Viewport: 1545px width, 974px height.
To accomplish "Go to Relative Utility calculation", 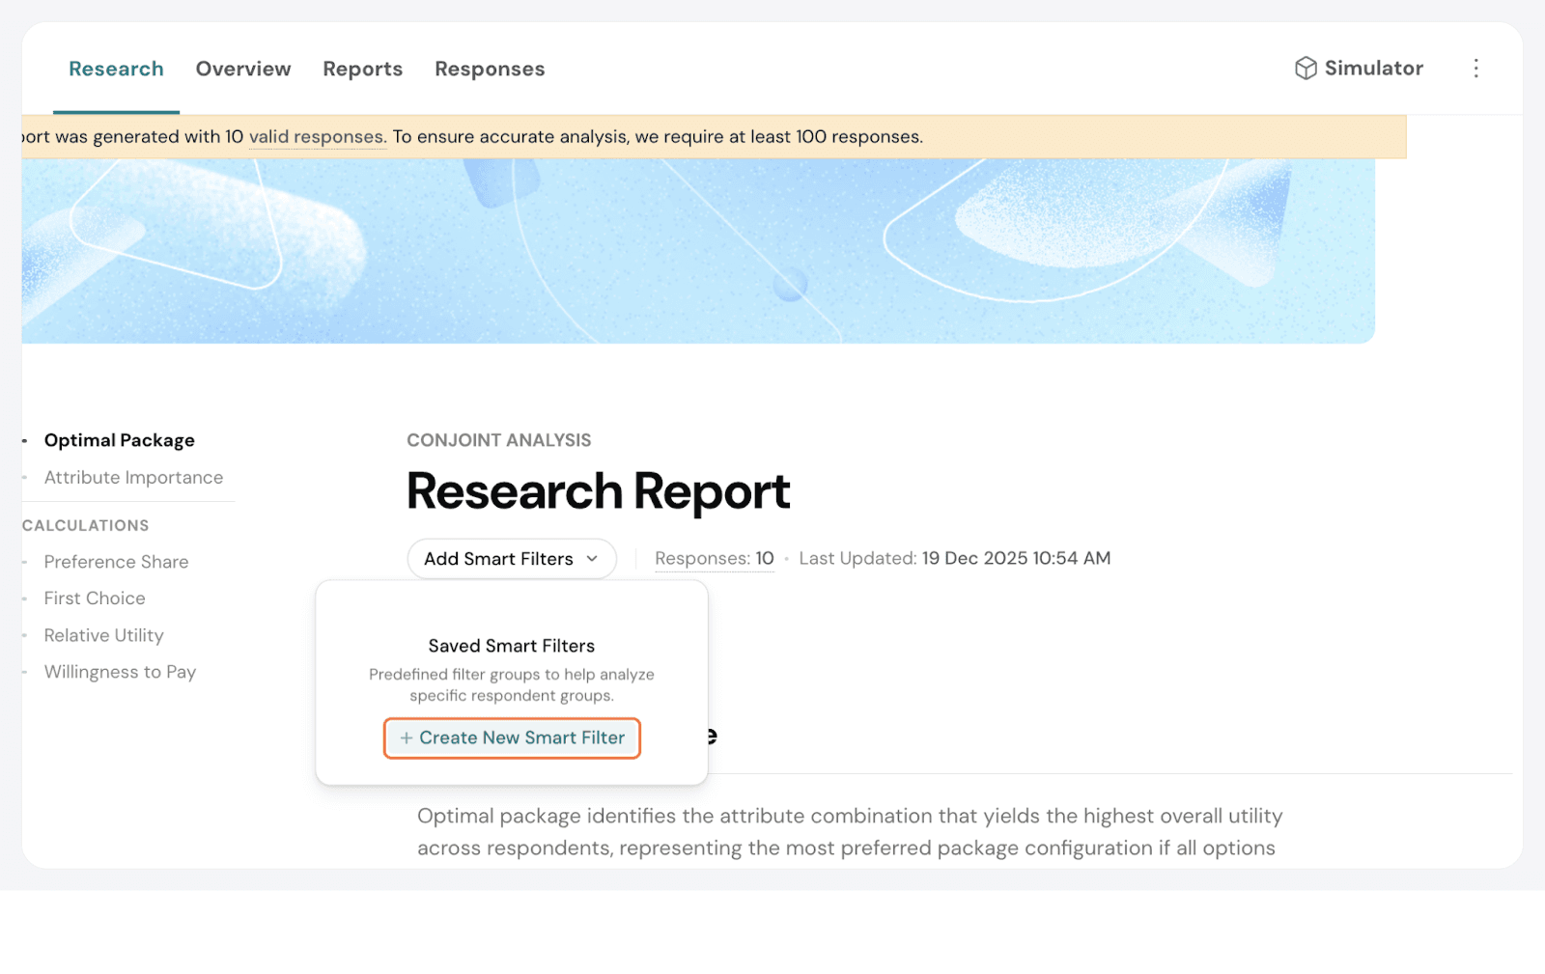I will pyautogui.click(x=103, y=636).
